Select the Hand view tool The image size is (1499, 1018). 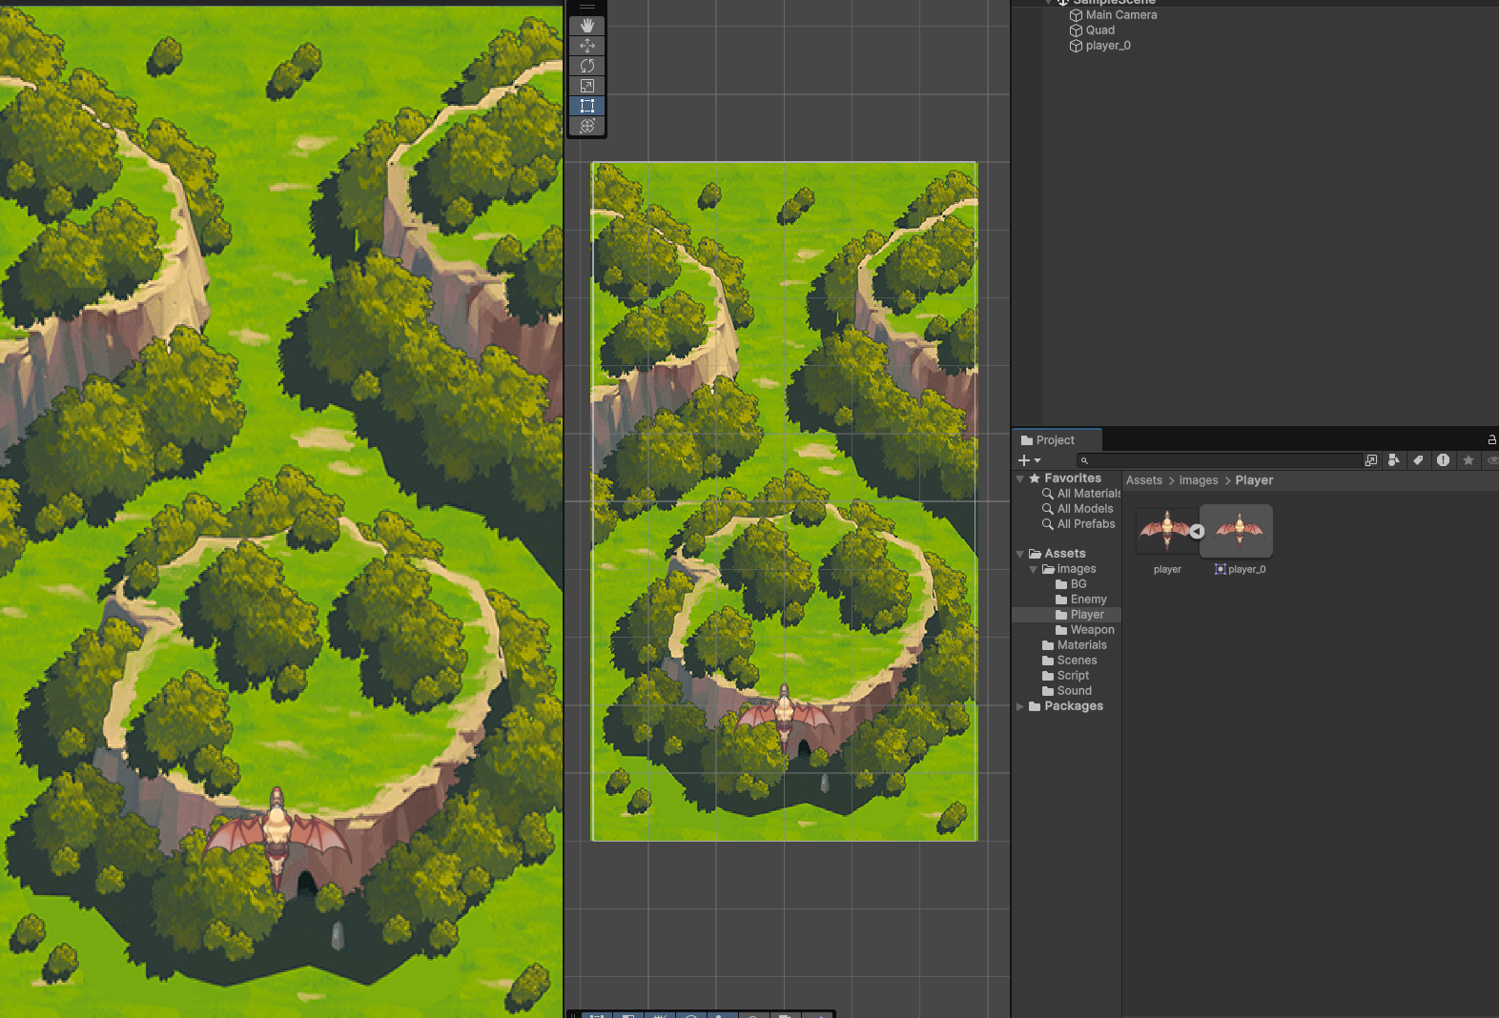[587, 26]
